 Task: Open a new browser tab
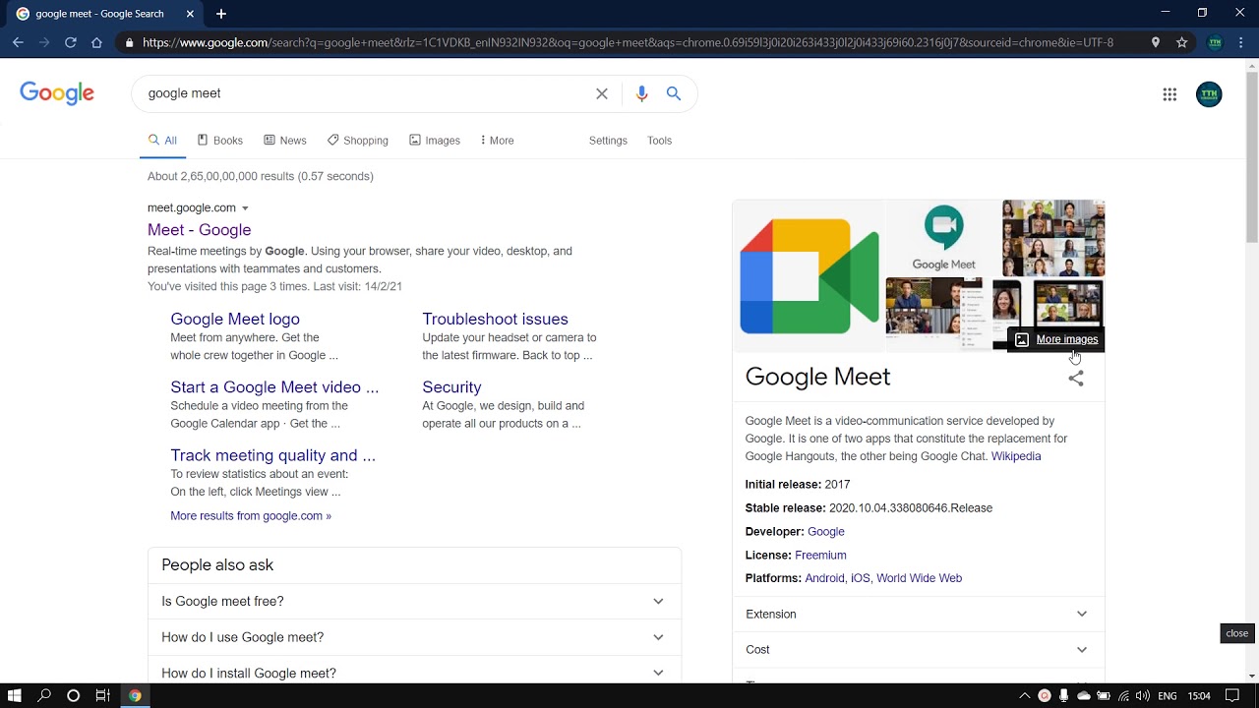pos(221,14)
